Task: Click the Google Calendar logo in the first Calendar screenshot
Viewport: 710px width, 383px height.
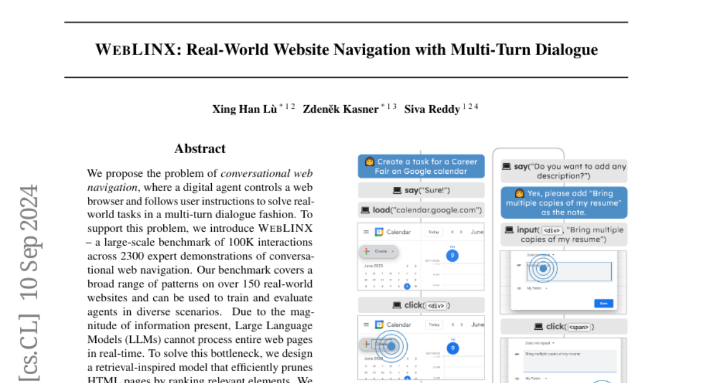Action: point(379,232)
